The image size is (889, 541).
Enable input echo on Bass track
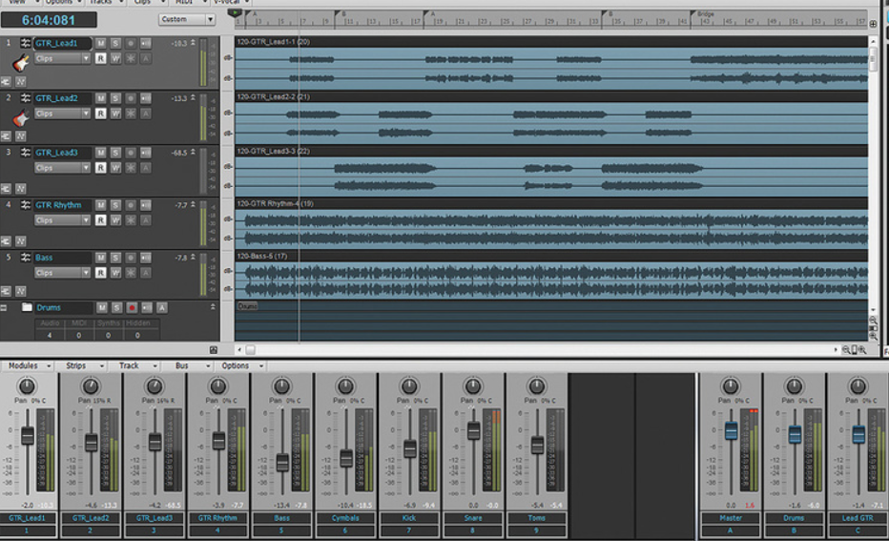146,258
